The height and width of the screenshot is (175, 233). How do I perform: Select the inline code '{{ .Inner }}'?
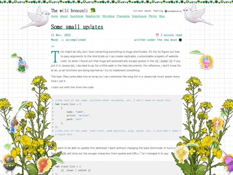pyautogui.click(x=164, y=61)
